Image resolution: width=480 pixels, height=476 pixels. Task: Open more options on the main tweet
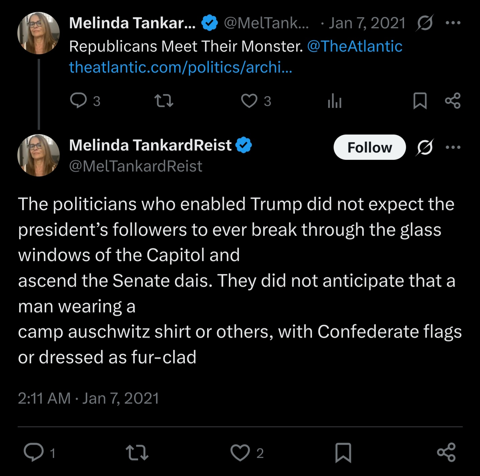click(453, 147)
